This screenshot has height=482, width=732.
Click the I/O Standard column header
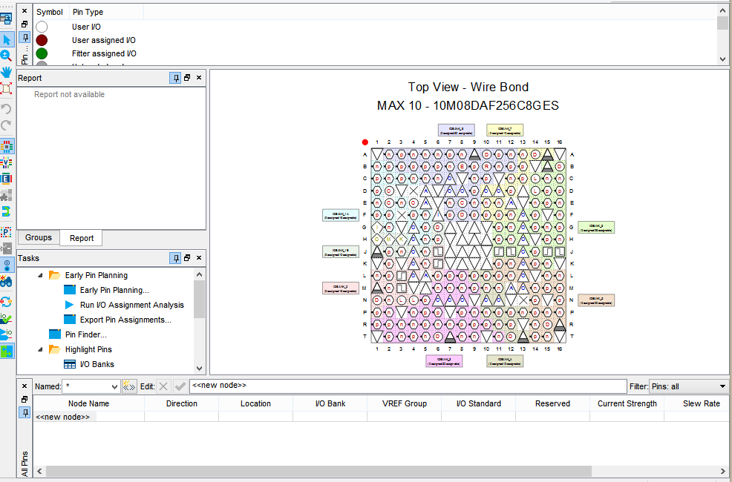[479, 403]
